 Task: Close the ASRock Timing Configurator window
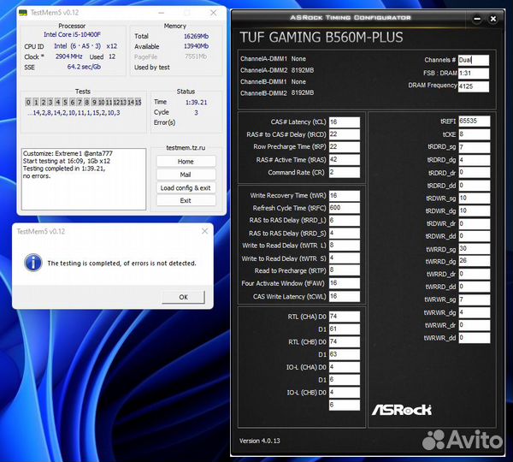tap(493, 19)
